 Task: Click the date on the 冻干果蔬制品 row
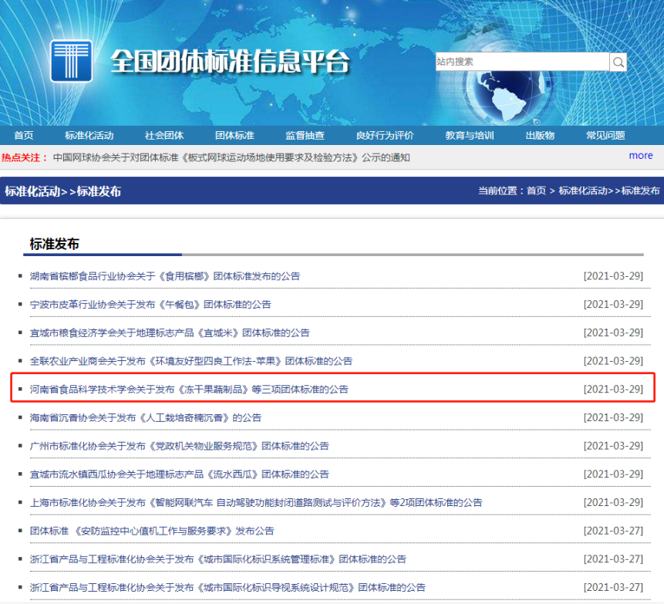pyautogui.click(x=613, y=390)
